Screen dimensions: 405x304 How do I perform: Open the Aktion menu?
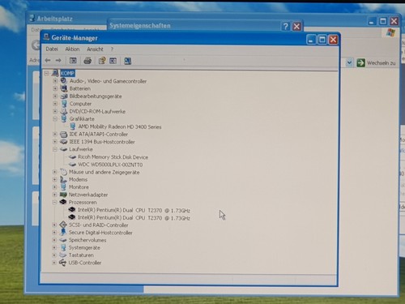click(72, 49)
